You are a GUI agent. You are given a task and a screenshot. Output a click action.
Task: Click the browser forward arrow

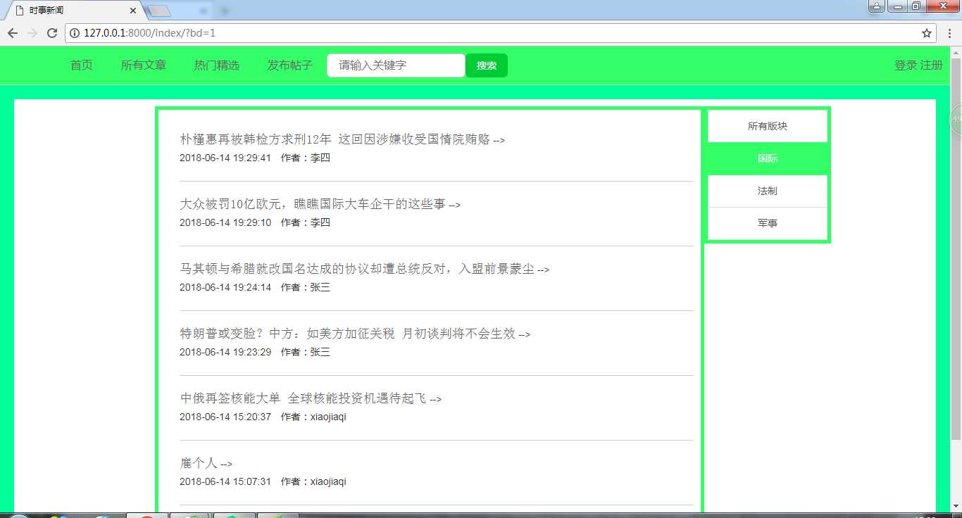point(32,33)
